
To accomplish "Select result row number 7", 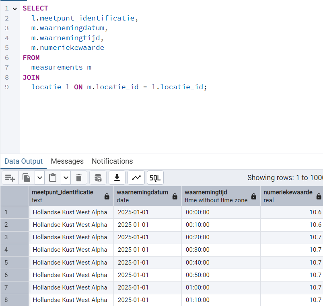I will [x=14, y=288].
